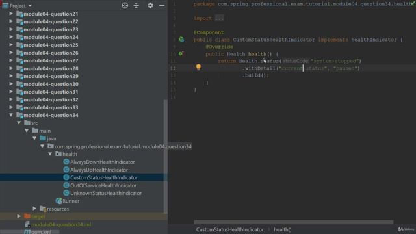
Task: Collapse the src folder arrow
Action: pos(19,123)
